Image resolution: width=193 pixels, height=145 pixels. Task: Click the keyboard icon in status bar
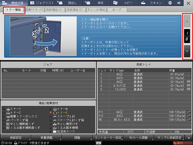pyautogui.click(x=99, y=143)
